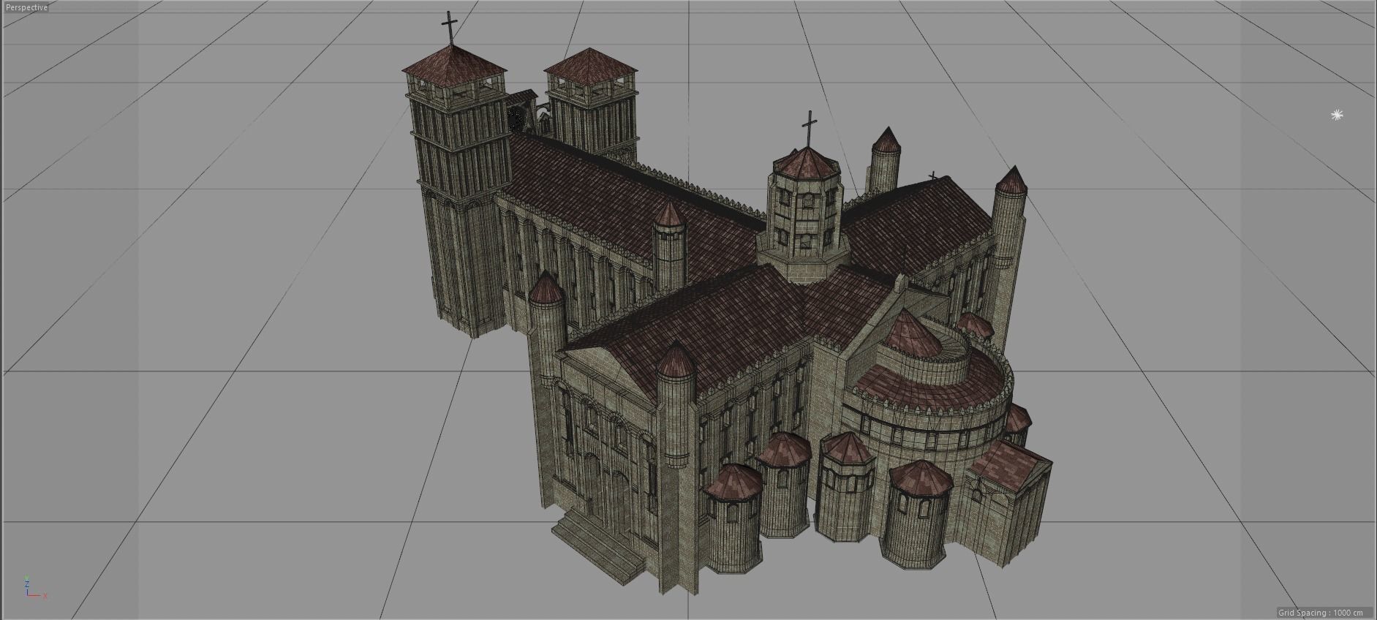This screenshot has height=620, width=1377.
Task: Click the Perspective viewport label
Action: coord(26,7)
